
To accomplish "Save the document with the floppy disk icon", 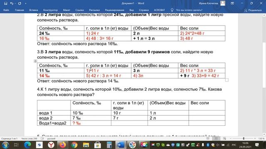I will [5, 3].
